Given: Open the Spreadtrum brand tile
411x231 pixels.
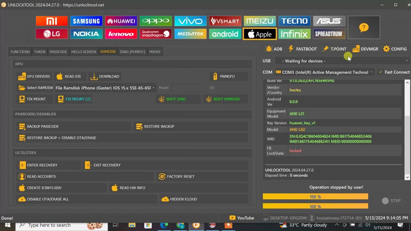Looking at the screenshot, I should click(x=329, y=34).
